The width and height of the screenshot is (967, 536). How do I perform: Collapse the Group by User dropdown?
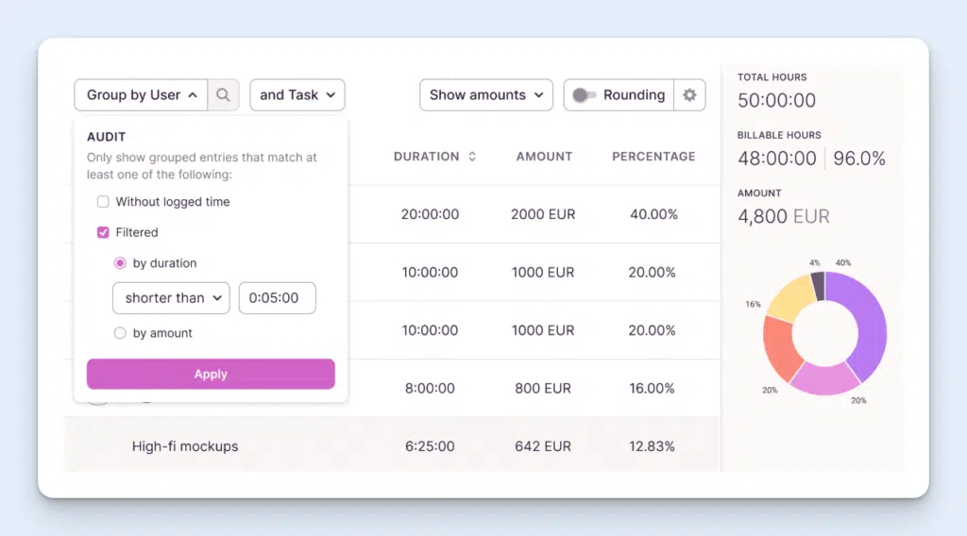pyautogui.click(x=142, y=95)
